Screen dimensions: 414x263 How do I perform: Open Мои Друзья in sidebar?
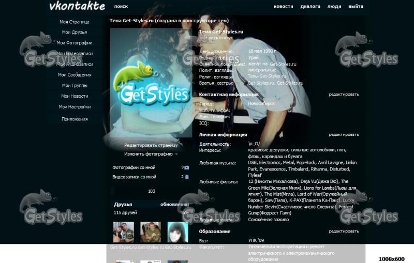[x=75, y=32]
